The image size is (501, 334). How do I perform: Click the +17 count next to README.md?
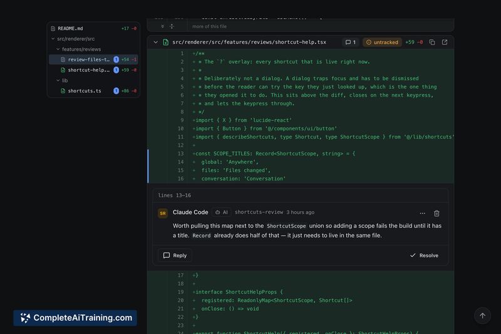pyautogui.click(x=125, y=28)
